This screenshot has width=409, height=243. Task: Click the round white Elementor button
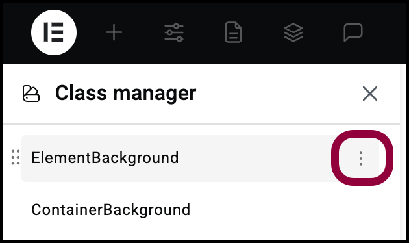point(54,32)
